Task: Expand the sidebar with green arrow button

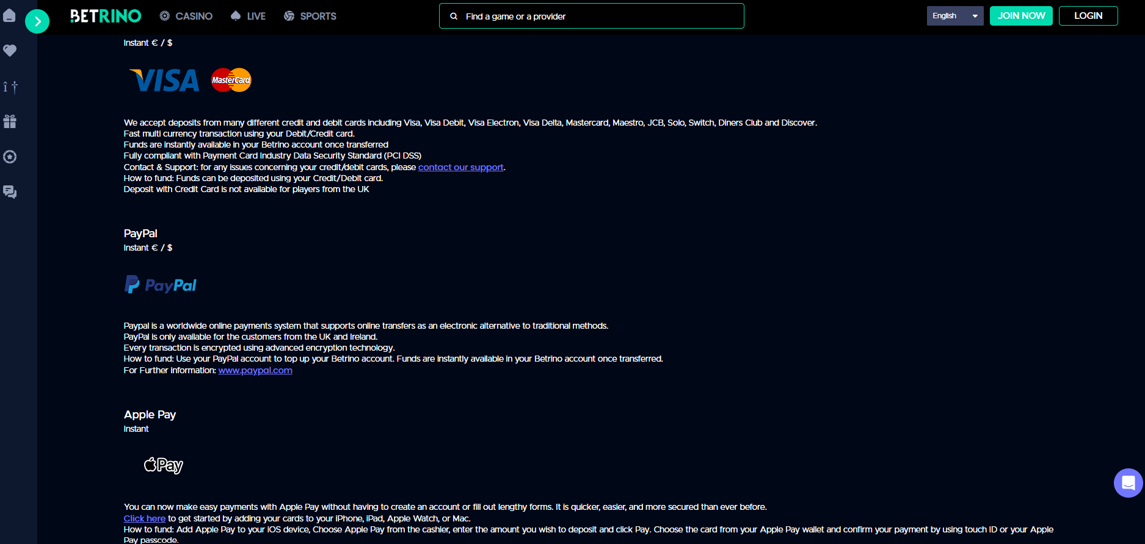Action: pos(37,22)
